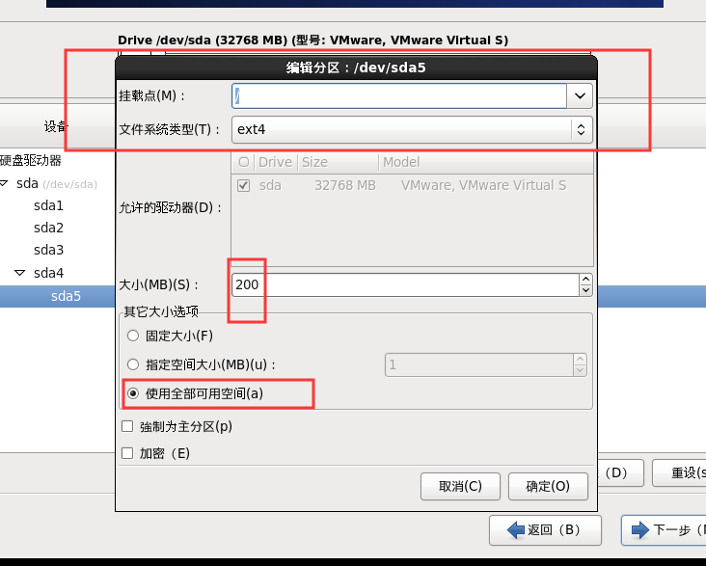The image size is (706, 566).
Task: Click the size (MB) input field
Action: coord(405,284)
